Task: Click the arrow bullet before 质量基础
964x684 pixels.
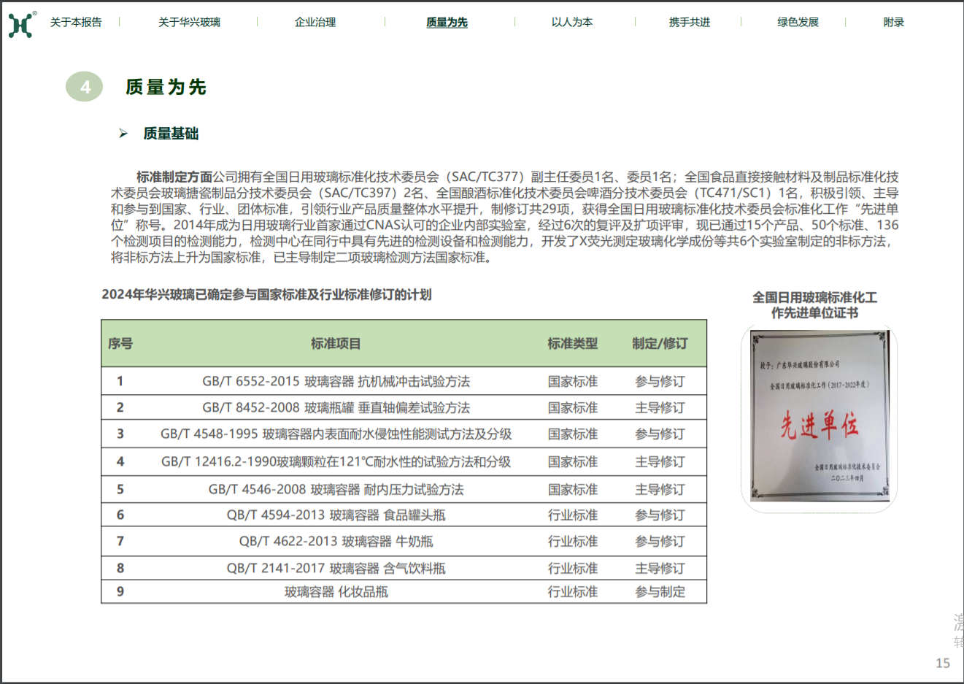Action: [x=123, y=134]
